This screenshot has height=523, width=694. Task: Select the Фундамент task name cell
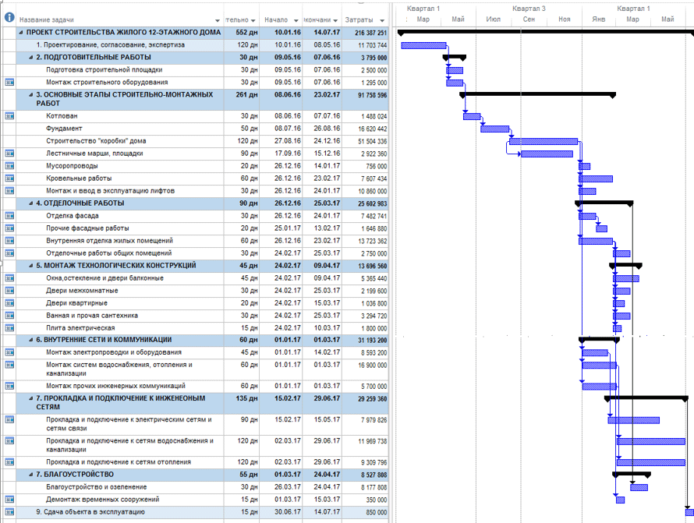pos(64,129)
